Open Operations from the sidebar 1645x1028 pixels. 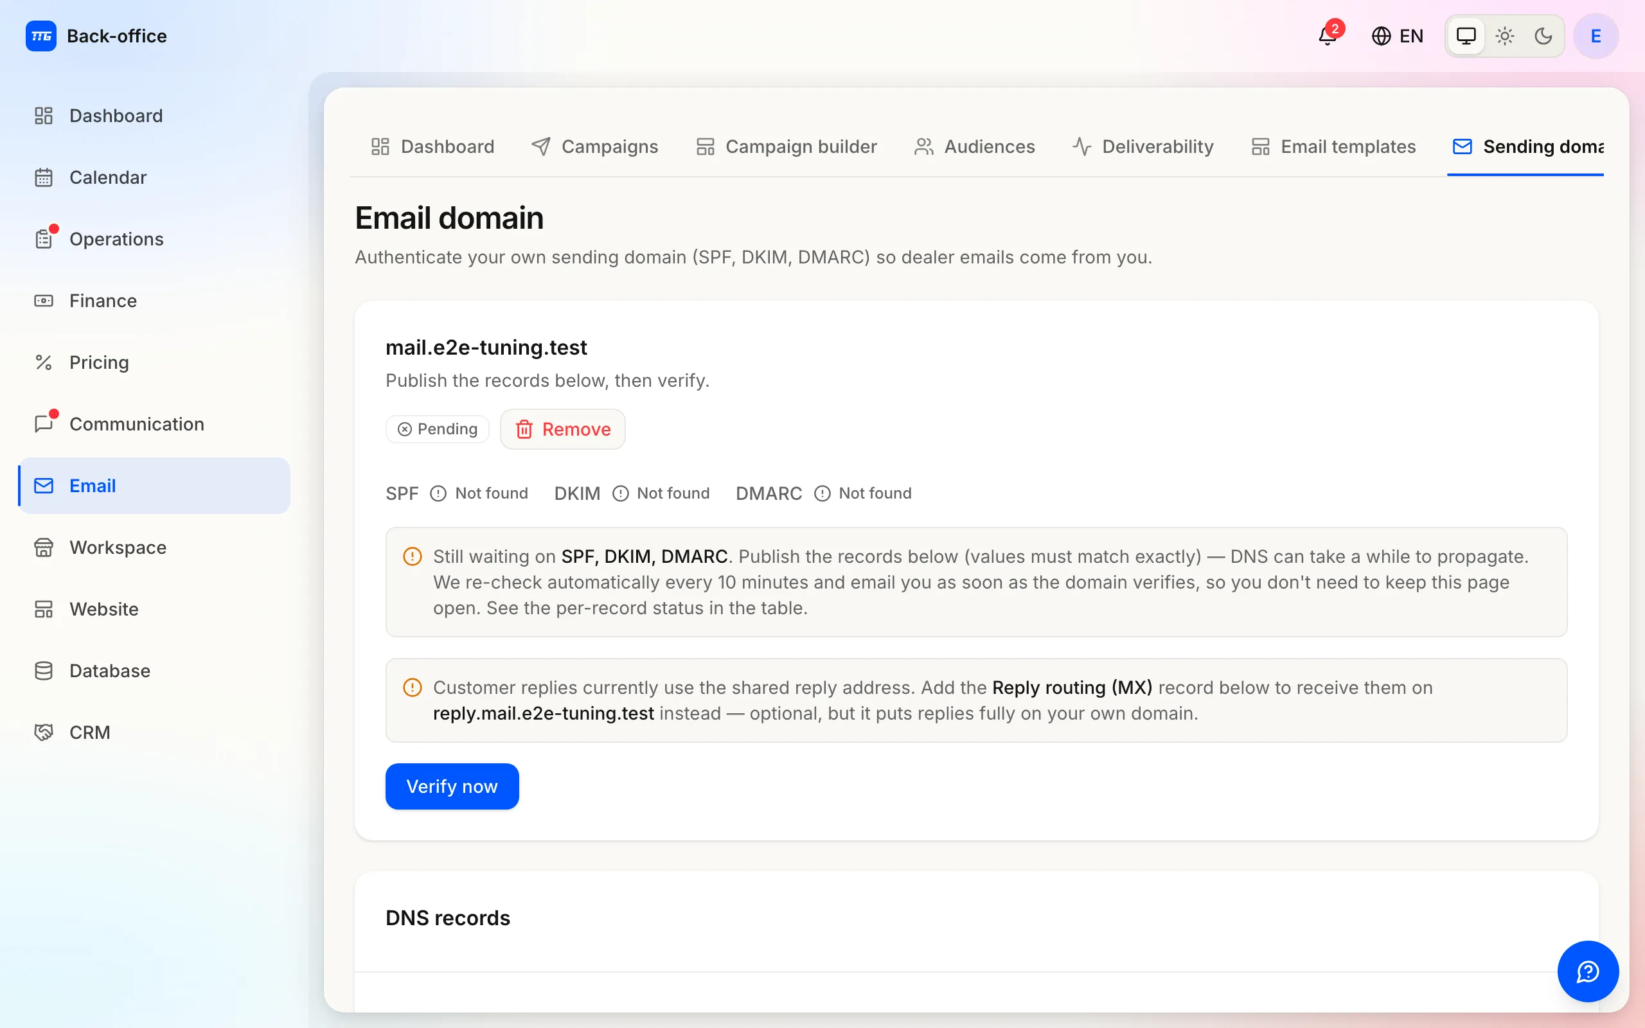click(154, 239)
